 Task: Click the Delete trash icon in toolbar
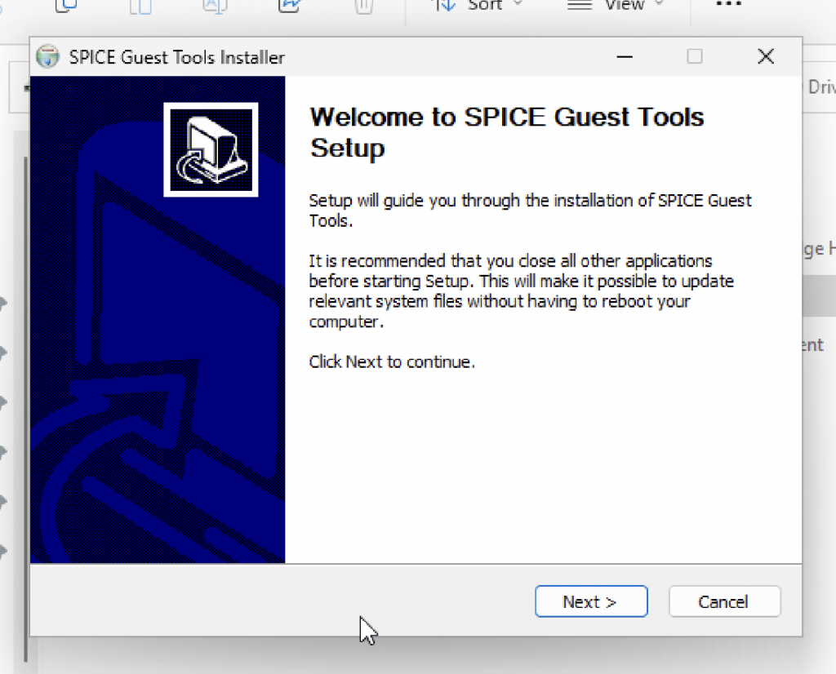[363, 5]
